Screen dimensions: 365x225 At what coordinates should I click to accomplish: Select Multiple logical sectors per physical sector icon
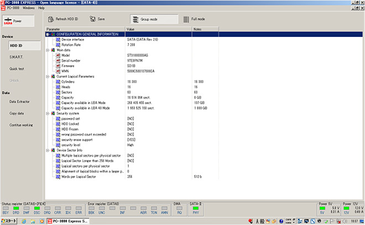tap(58, 156)
